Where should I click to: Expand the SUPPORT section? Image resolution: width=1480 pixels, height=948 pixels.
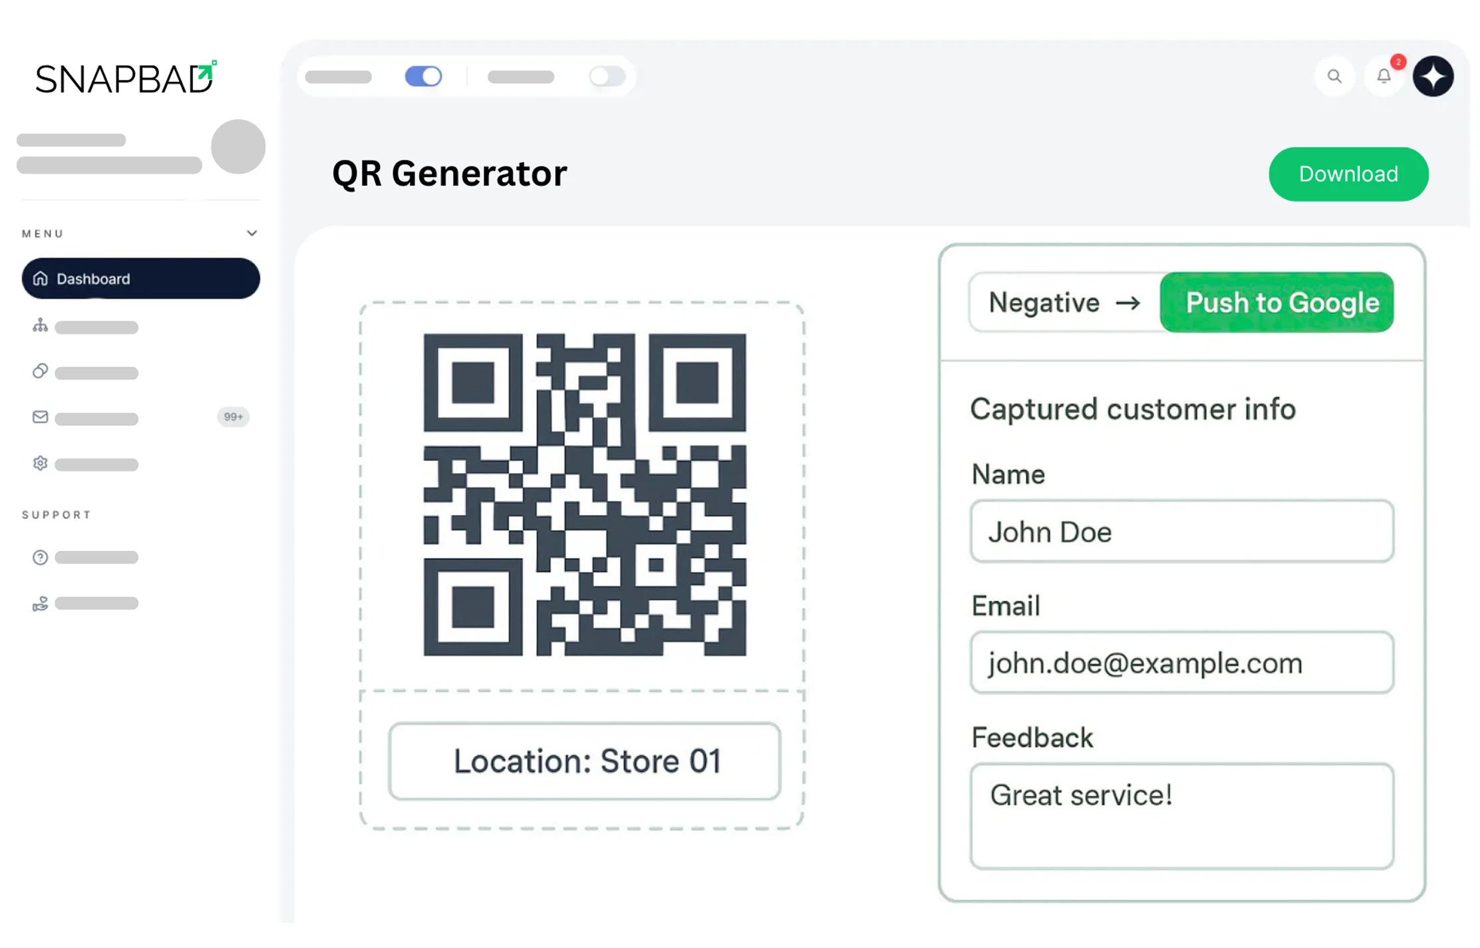coord(57,514)
